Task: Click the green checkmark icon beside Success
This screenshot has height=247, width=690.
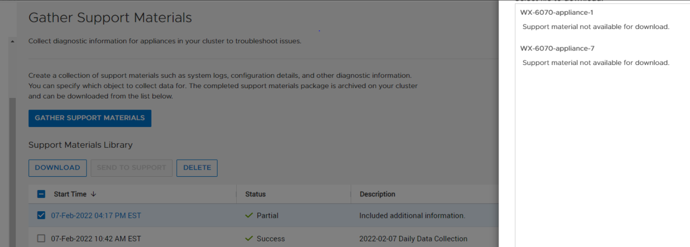Action: pyautogui.click(x=249, y=238)
